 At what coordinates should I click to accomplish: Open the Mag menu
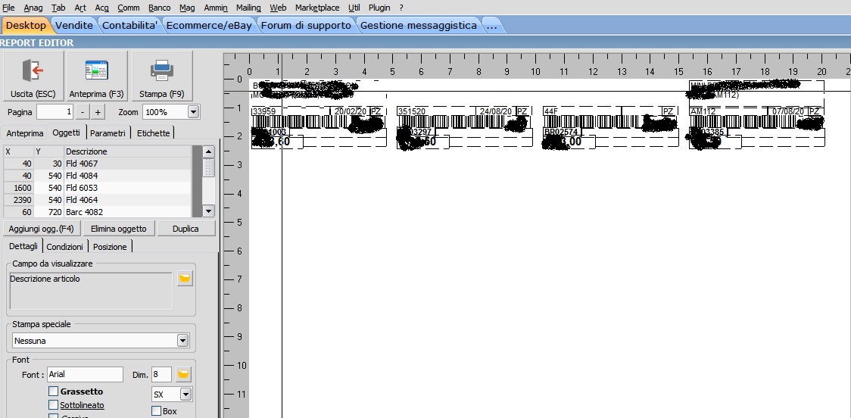187,8
